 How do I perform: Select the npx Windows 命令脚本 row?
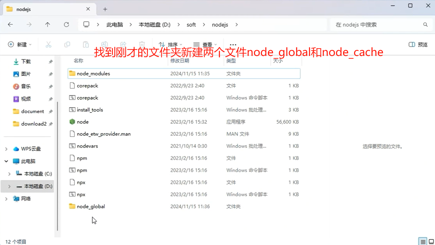pyautogui.click(x=184, y=194)
